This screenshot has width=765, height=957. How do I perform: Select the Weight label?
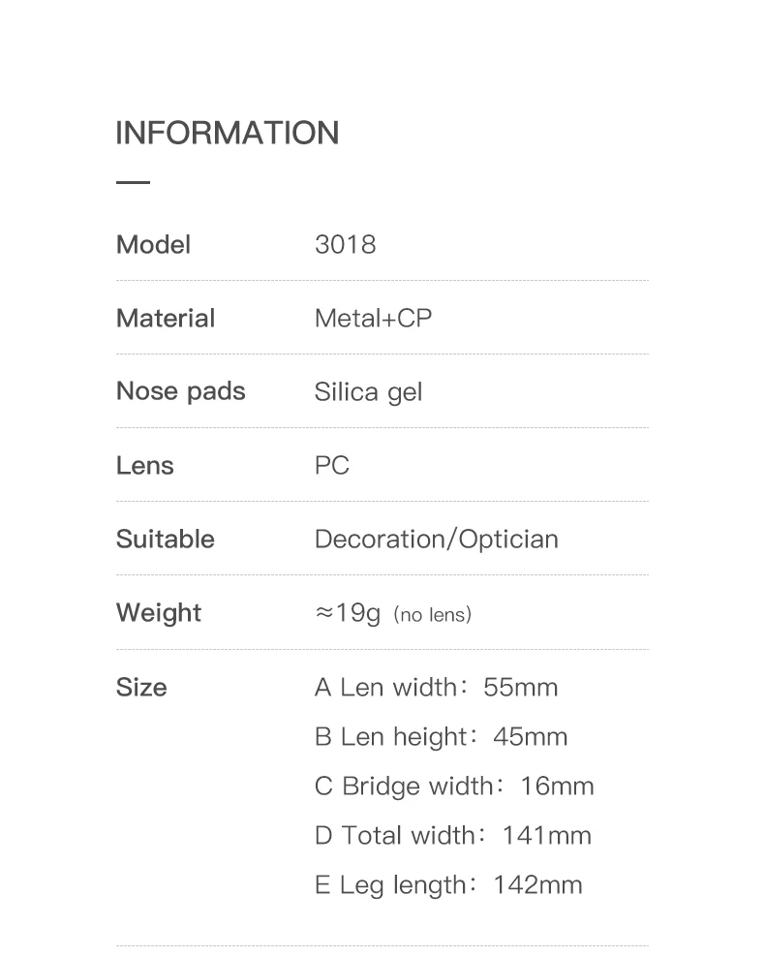pyautogui.click(x=159, y=612)
